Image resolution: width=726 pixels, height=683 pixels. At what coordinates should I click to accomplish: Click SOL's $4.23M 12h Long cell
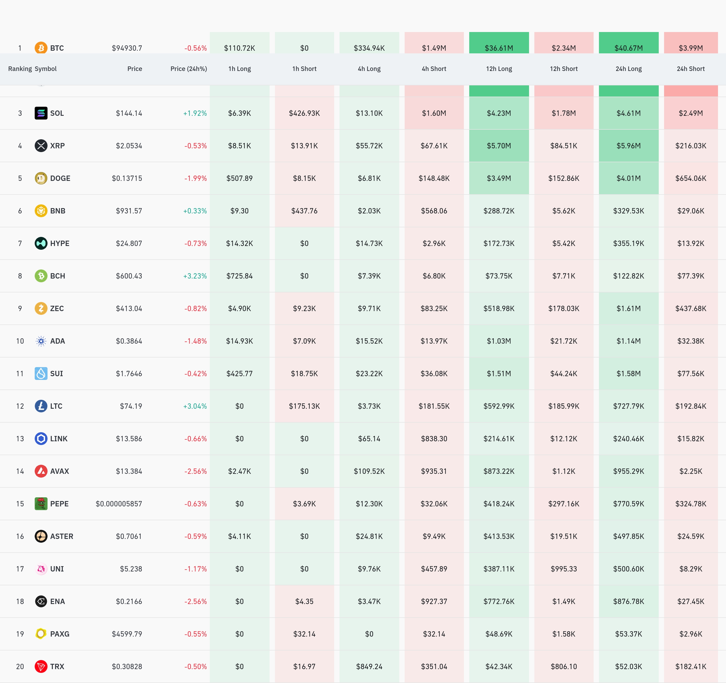tap(499, 113)
